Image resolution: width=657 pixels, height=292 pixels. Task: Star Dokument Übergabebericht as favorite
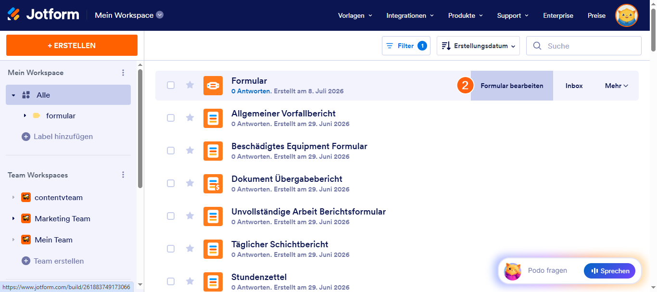coord(190,183)
